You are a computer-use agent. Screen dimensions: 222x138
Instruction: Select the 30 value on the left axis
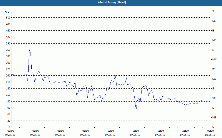9,121
